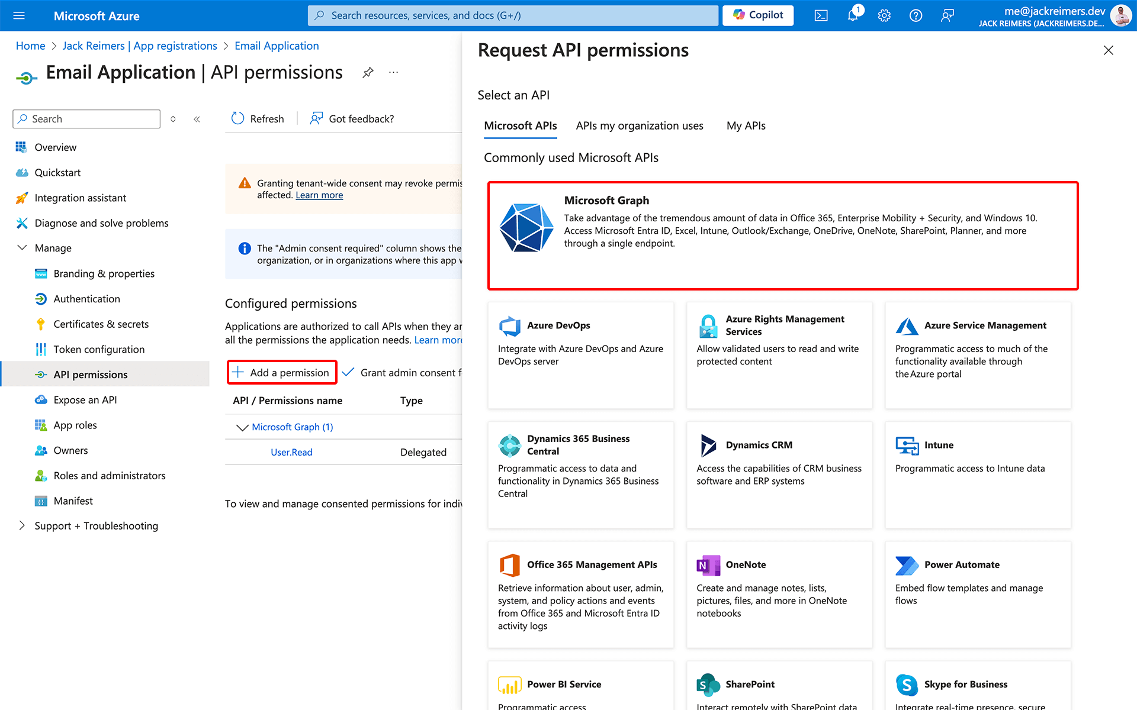
Task: Collapse the left navigation with double chevron
Action: [x=197, y=119]
